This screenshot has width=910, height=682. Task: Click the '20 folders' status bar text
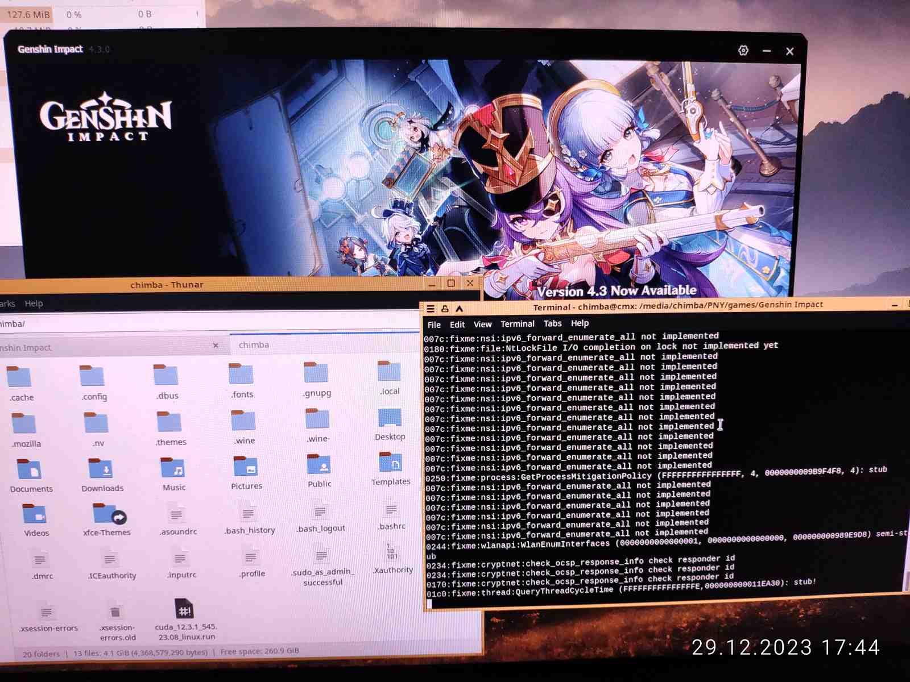coord(41,654)
